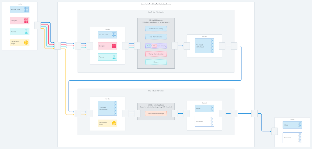This screenshot has width=312, height=149.
Task: Select the 'Test characteristics' factor box
Action: click(x=156, y=37)
